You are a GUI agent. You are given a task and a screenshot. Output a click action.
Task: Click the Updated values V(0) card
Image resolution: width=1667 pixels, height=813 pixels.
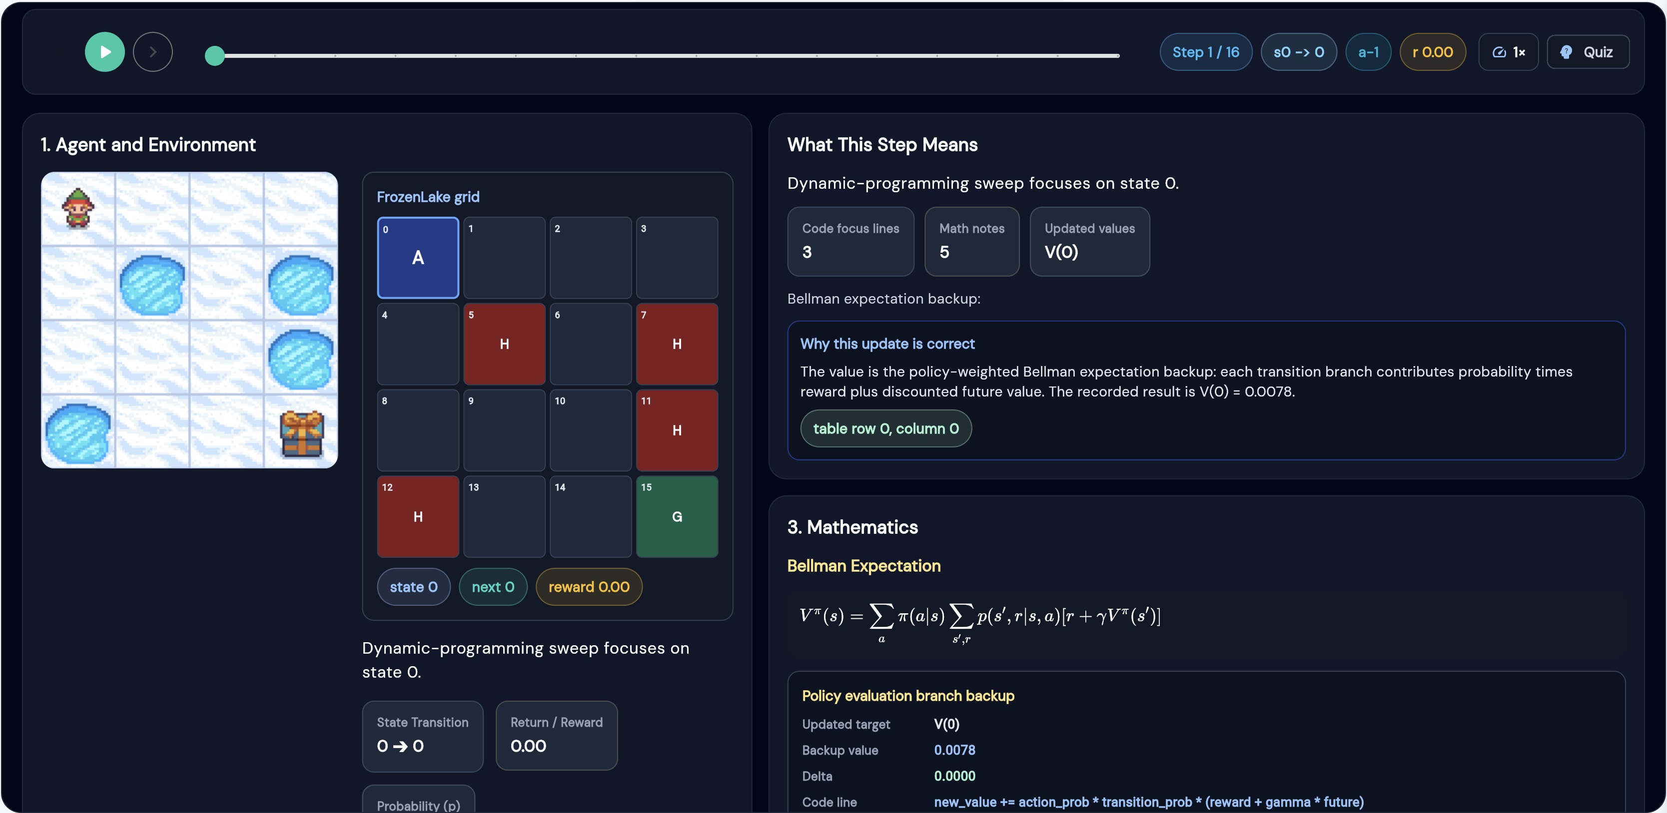pos(1090,241)
